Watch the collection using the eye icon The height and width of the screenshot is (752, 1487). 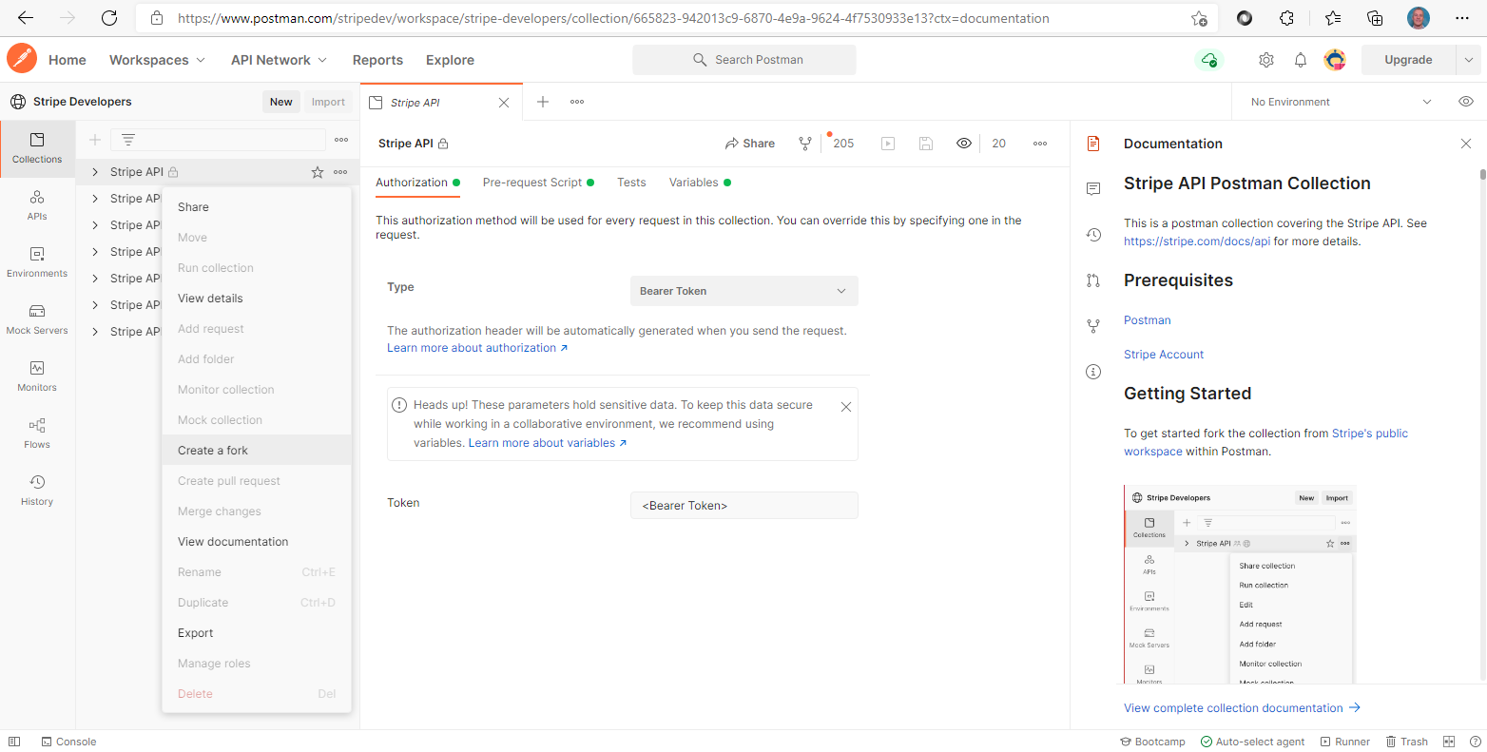tap(963, 143)
